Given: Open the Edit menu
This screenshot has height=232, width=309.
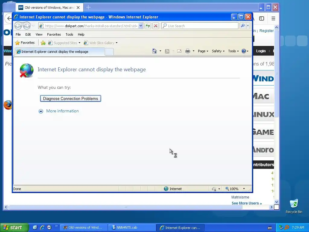Looking at the screenshot, I should pyautogui.click(x=28, y=34).
